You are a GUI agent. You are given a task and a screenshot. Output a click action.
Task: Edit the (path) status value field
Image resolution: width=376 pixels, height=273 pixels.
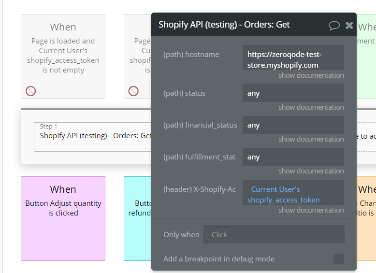pos(293,93)
